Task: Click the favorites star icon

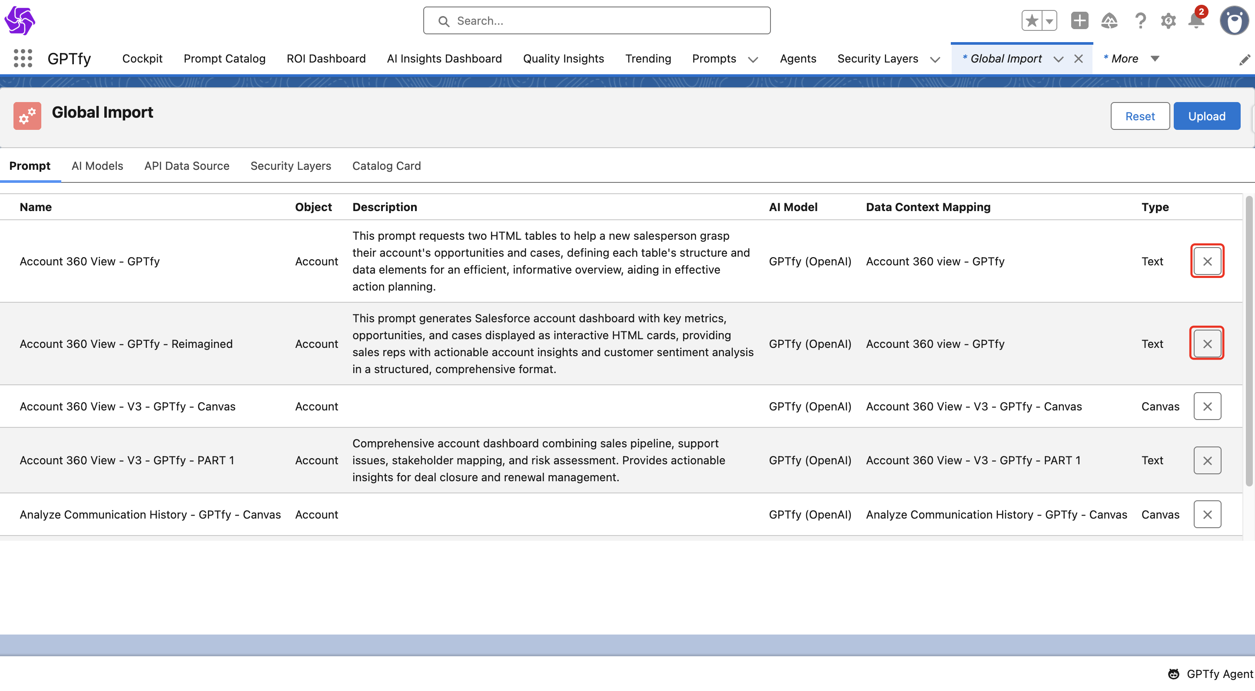Action: [x=1031, y=20]
